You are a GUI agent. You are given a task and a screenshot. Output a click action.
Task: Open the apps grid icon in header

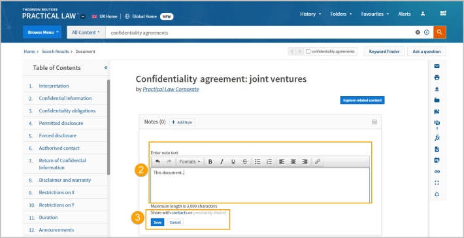click(x=443, y=14)
